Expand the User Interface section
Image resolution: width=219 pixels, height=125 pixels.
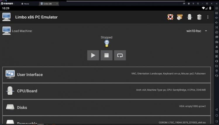point(106,75)
